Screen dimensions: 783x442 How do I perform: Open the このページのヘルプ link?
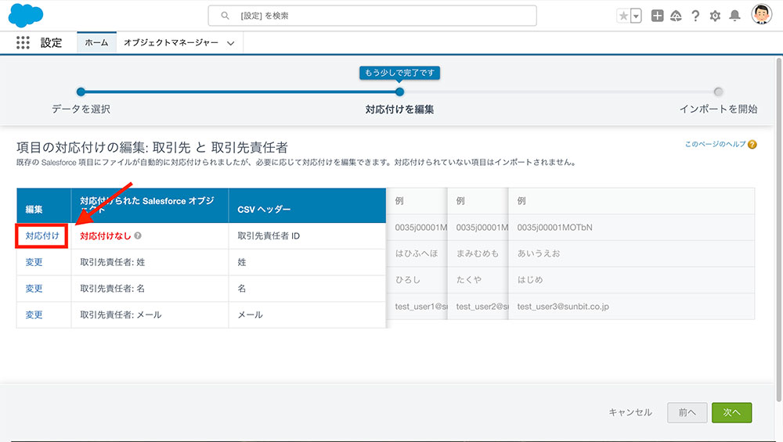coord(715,144)
